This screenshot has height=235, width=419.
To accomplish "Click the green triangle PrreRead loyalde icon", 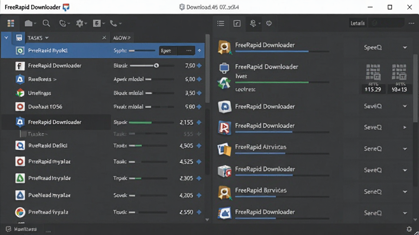I will click(20, 178).
